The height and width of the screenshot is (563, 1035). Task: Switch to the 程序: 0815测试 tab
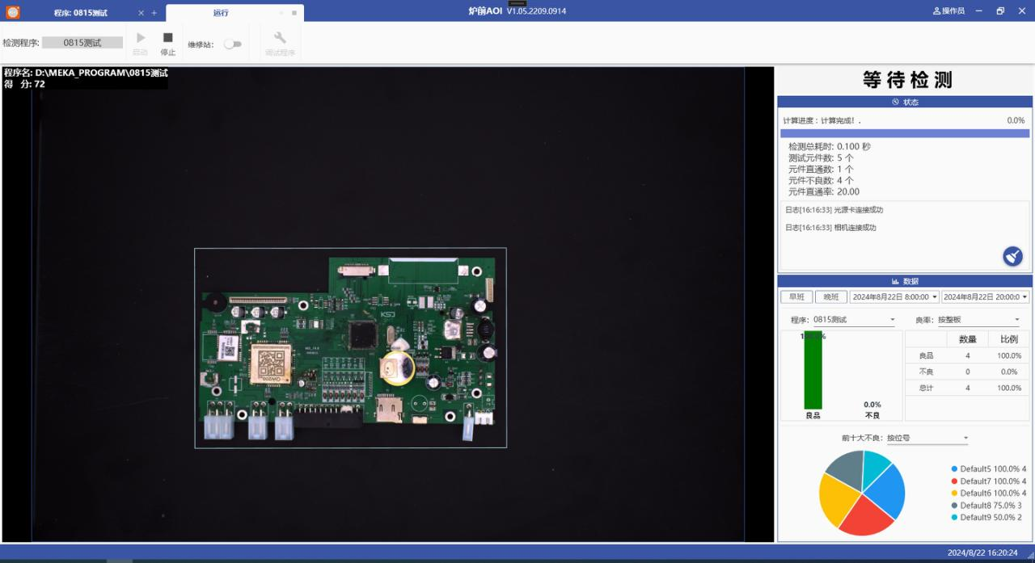point(81,13)
